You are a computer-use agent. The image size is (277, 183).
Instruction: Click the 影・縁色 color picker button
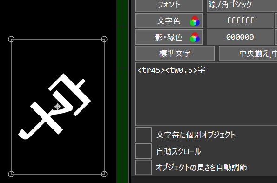[x=169, y=37]
